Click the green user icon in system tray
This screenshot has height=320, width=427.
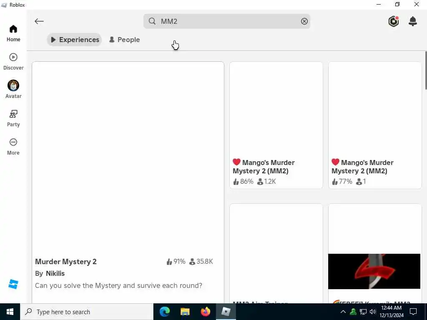(x=353, y=312)
